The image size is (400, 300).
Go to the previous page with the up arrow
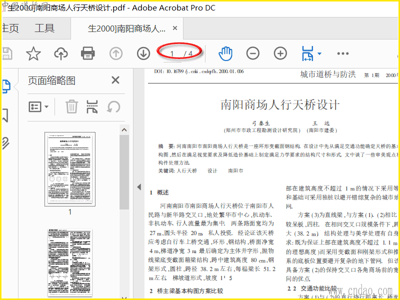point(116,53)
